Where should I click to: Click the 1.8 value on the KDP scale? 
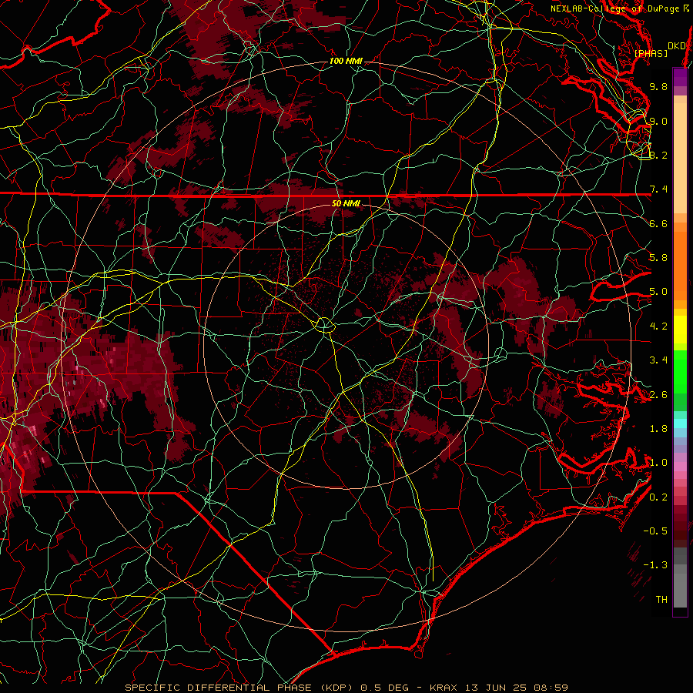(658, 429)
